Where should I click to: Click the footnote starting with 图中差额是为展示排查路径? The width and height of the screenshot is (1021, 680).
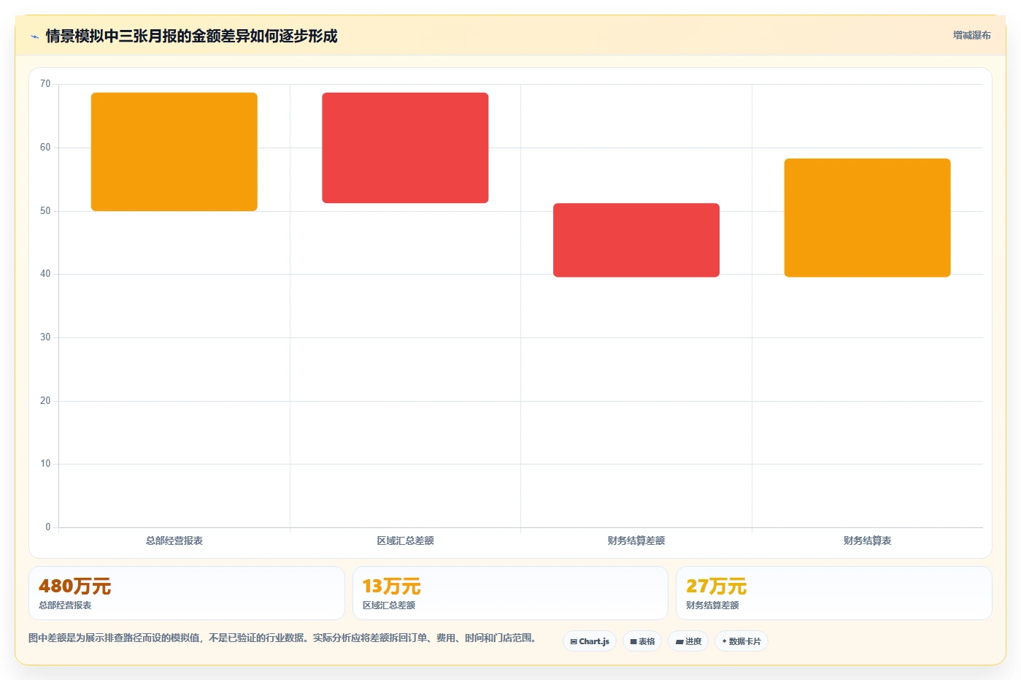[x=285, y=638]
